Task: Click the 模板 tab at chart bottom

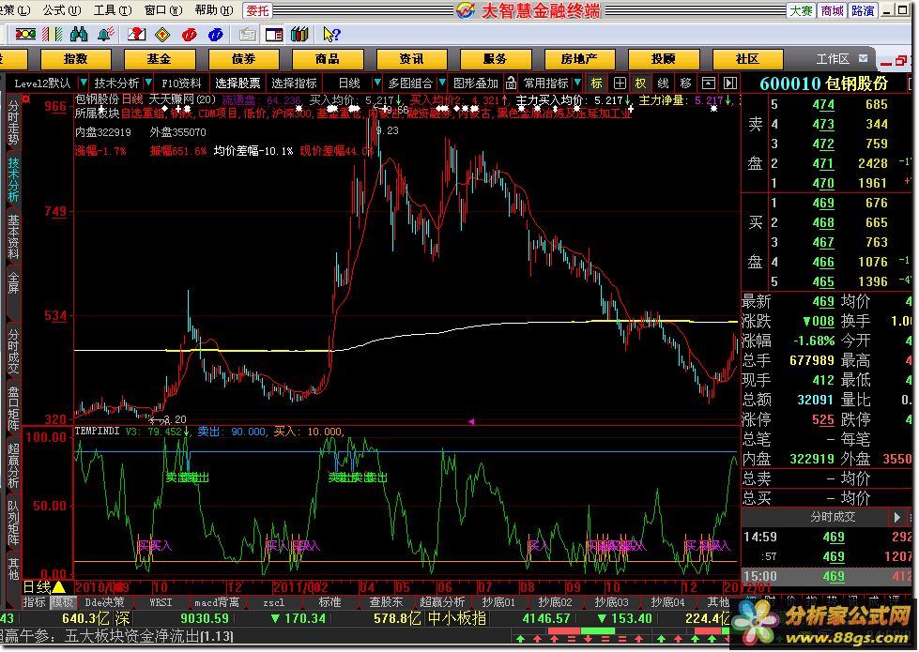Action: 62,601
